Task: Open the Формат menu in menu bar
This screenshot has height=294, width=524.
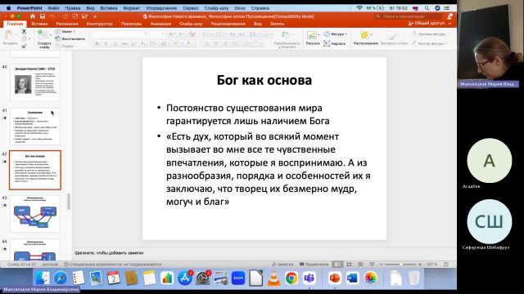Action: pos(131,7)
